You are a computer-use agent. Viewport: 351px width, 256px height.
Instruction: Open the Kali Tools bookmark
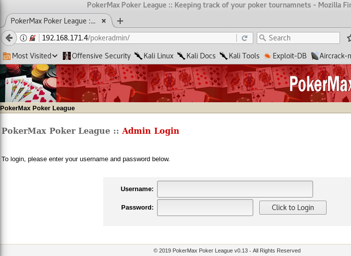click(x=239, y=56)
